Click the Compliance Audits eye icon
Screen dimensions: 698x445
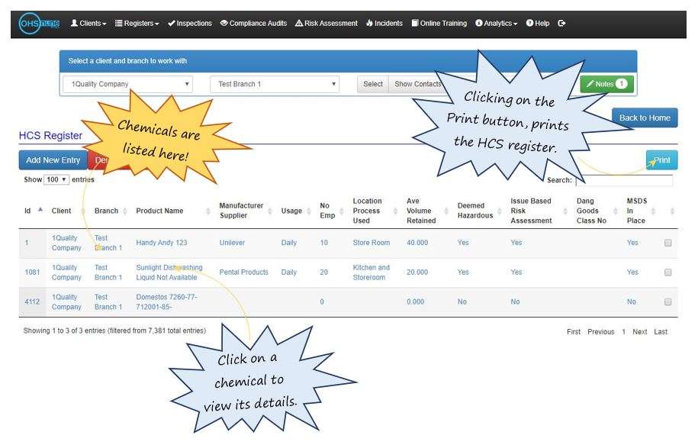click(x=225, y=23)
